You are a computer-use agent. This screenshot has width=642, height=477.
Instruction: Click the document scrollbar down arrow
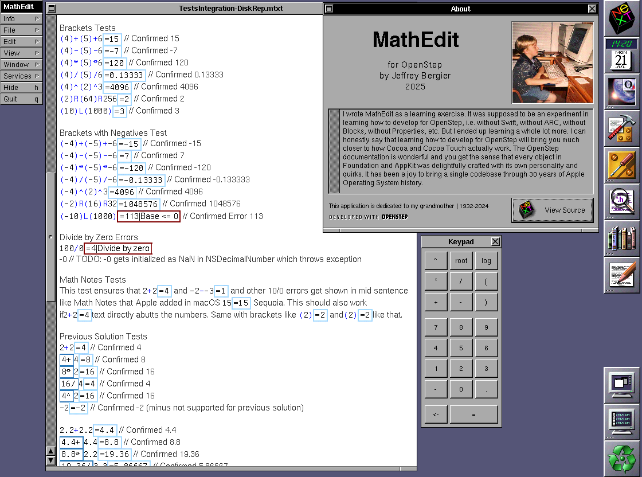click(x=51, y=462)
